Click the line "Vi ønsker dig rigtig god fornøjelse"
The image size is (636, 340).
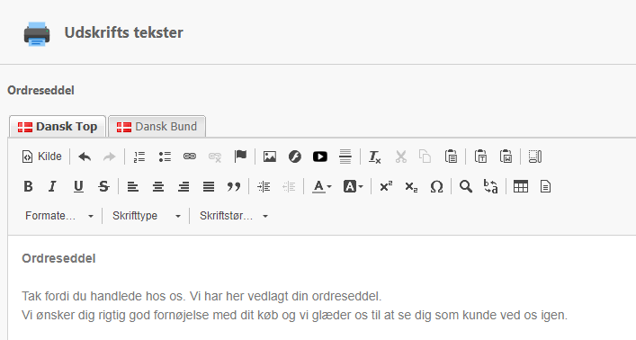116,315
